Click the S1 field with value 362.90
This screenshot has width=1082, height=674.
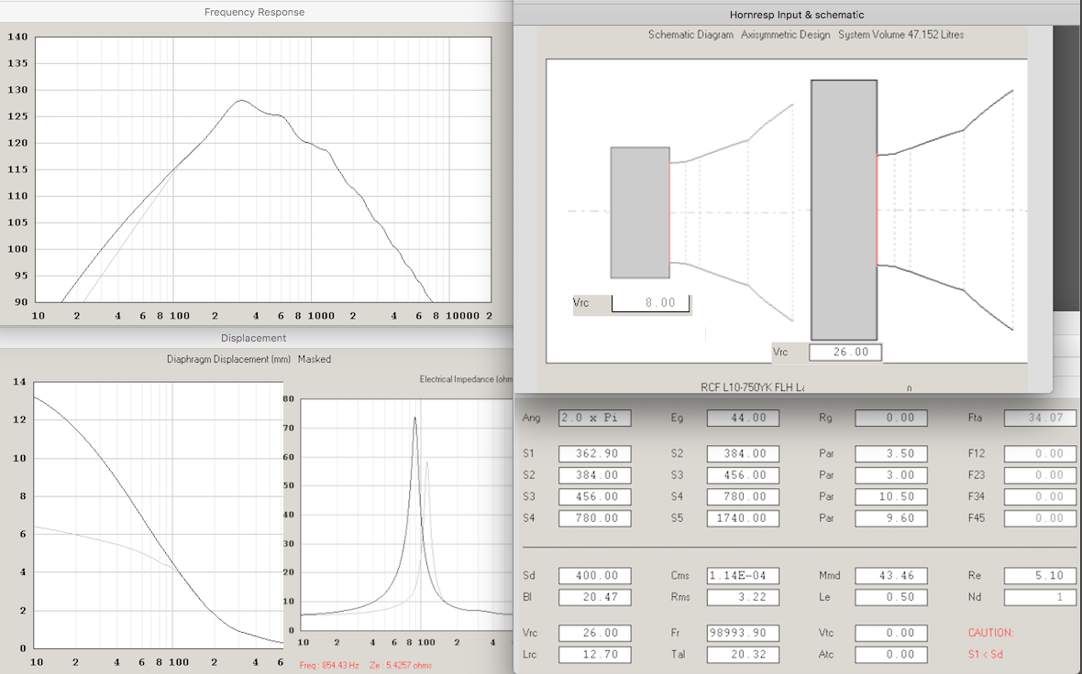point(595,453)
